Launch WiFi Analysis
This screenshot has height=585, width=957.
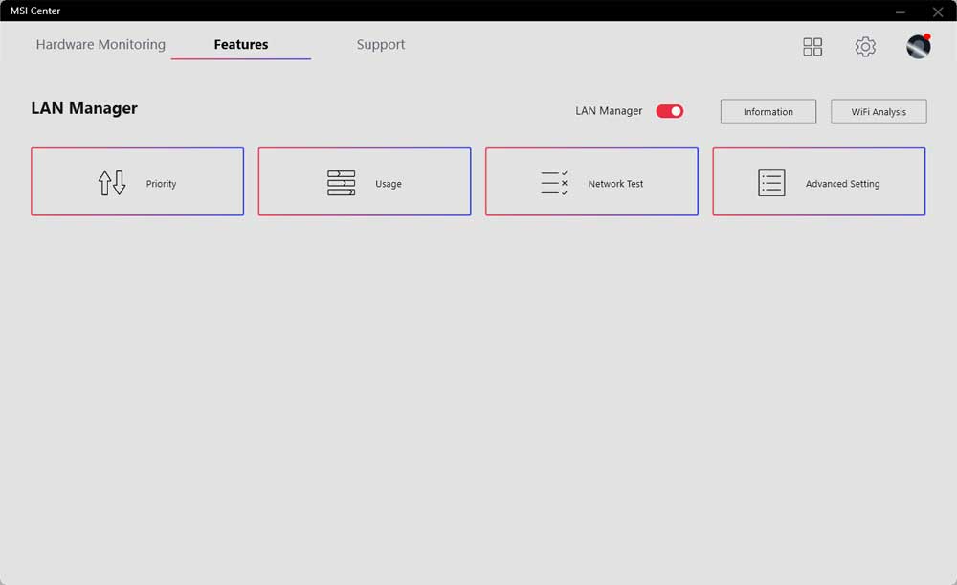tap(879, 111)
